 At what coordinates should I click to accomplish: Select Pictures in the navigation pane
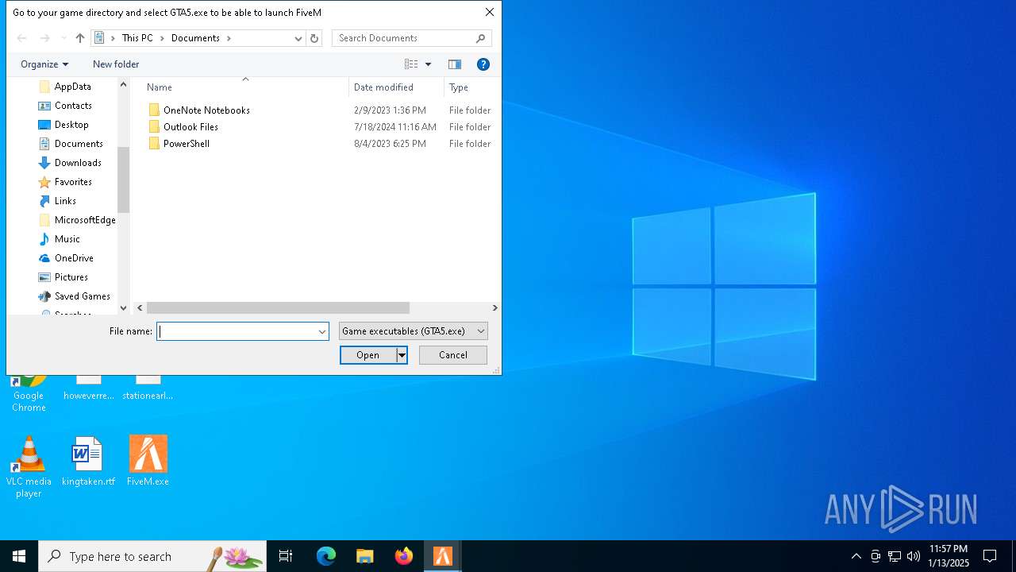pyautogui.click(x=71, y=277)
